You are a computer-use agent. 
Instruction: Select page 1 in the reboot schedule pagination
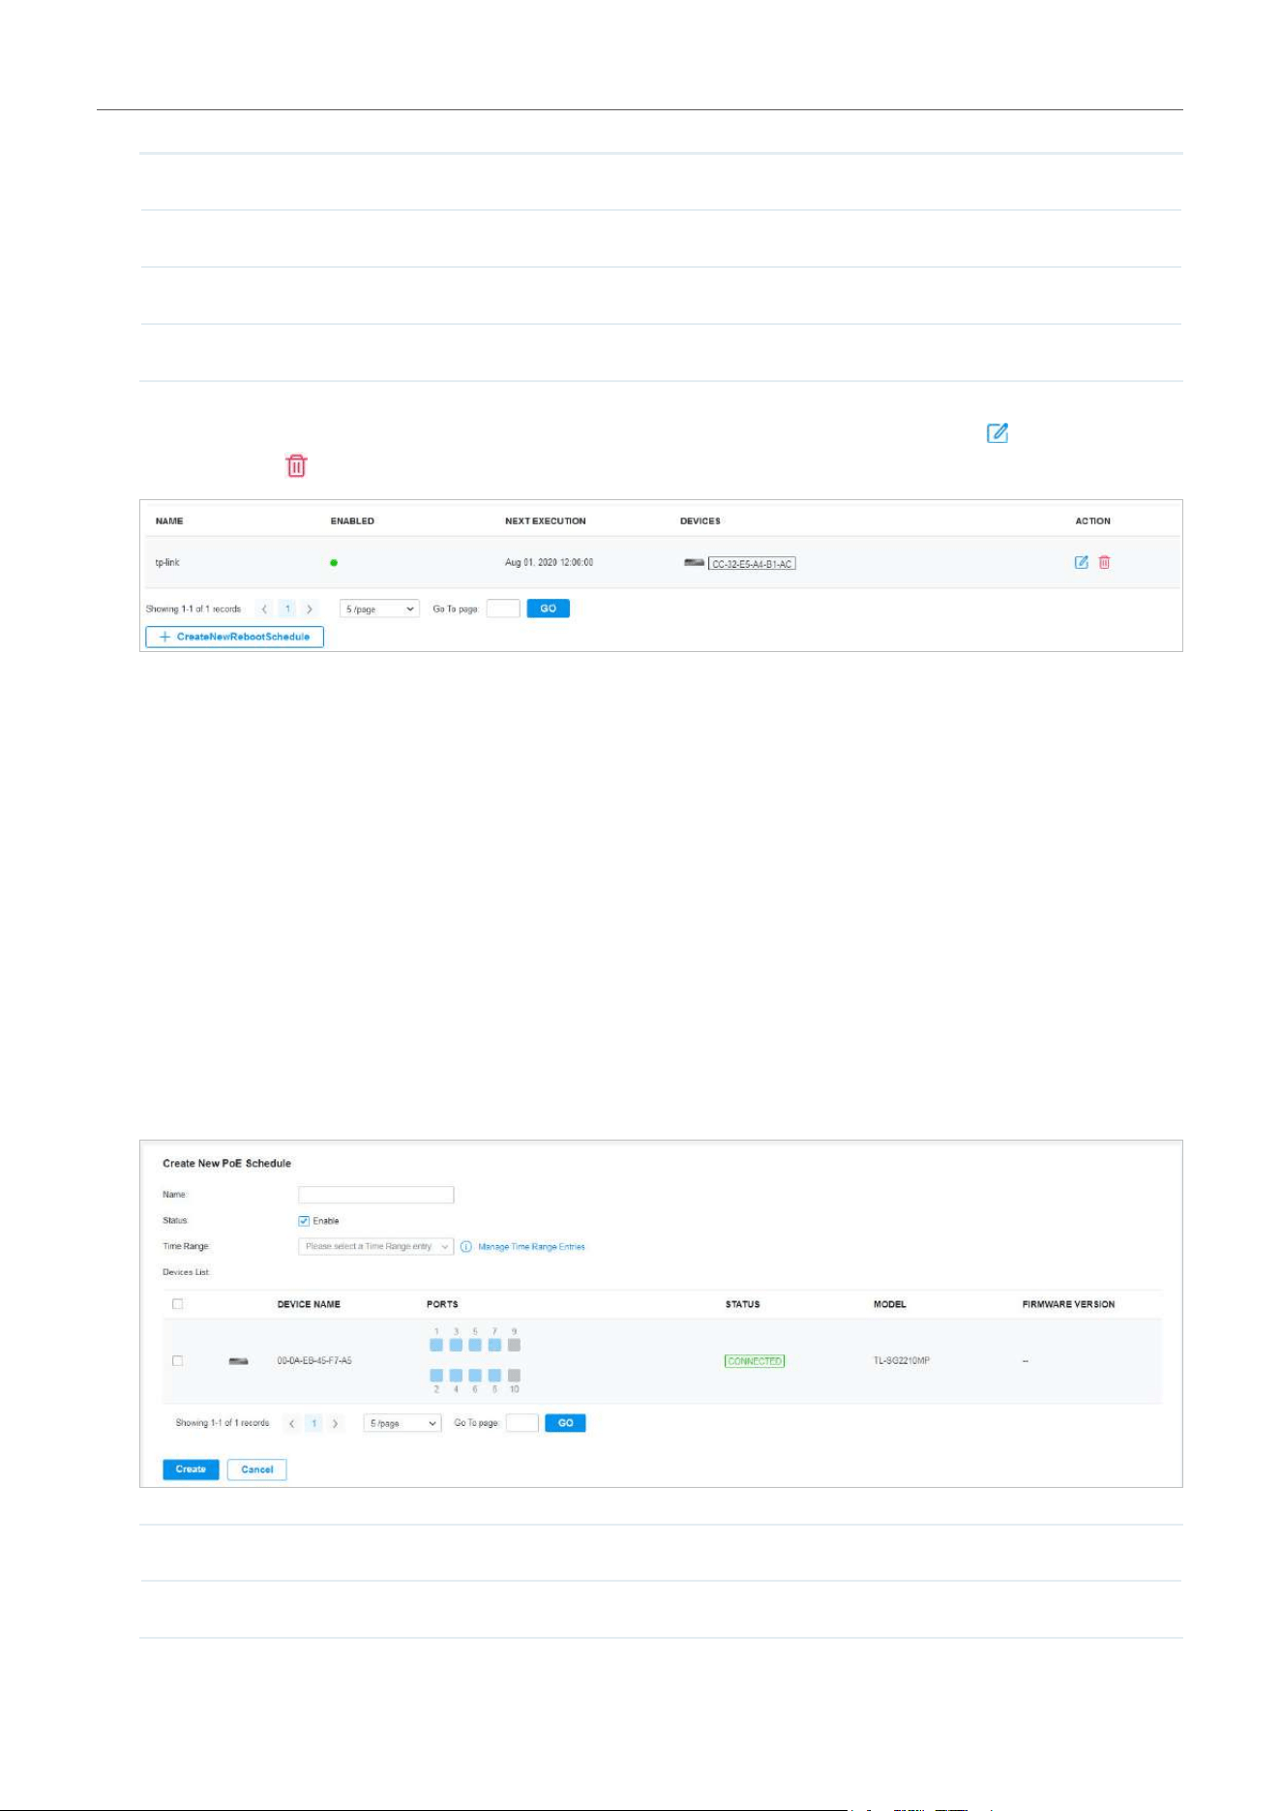tap(287, 609)
